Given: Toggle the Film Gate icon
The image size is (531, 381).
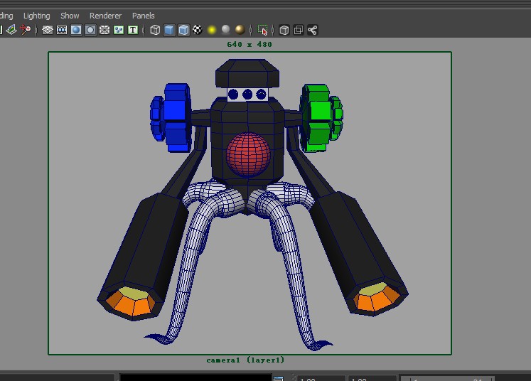Looking at the screenshot, I should click(x=62, y=30).
